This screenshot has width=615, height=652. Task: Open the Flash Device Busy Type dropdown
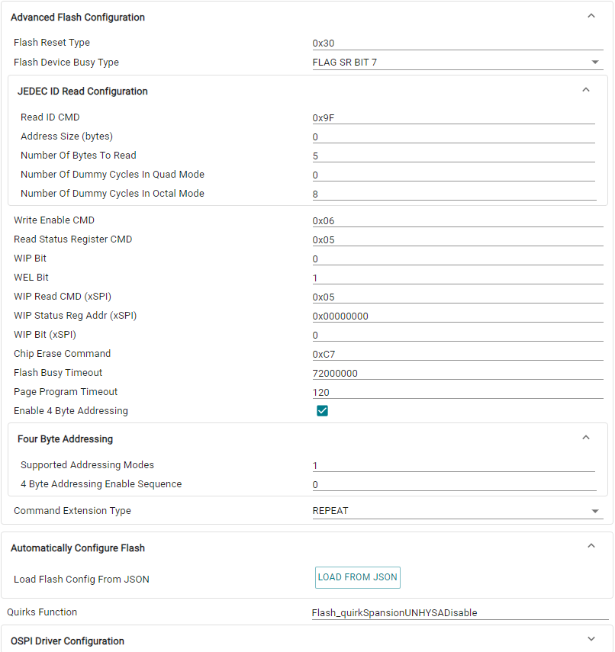458,63
